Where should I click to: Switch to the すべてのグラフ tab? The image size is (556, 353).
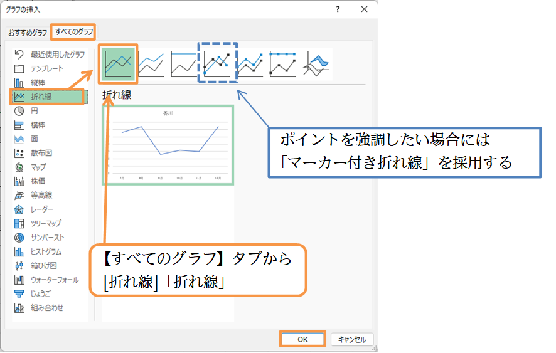(73, 32)
